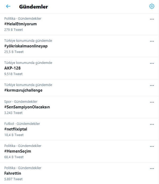Open the #HelalEtmiyorum trending hashtag
Viewport: 159px width, 184px height.
[x=20, y=24]
